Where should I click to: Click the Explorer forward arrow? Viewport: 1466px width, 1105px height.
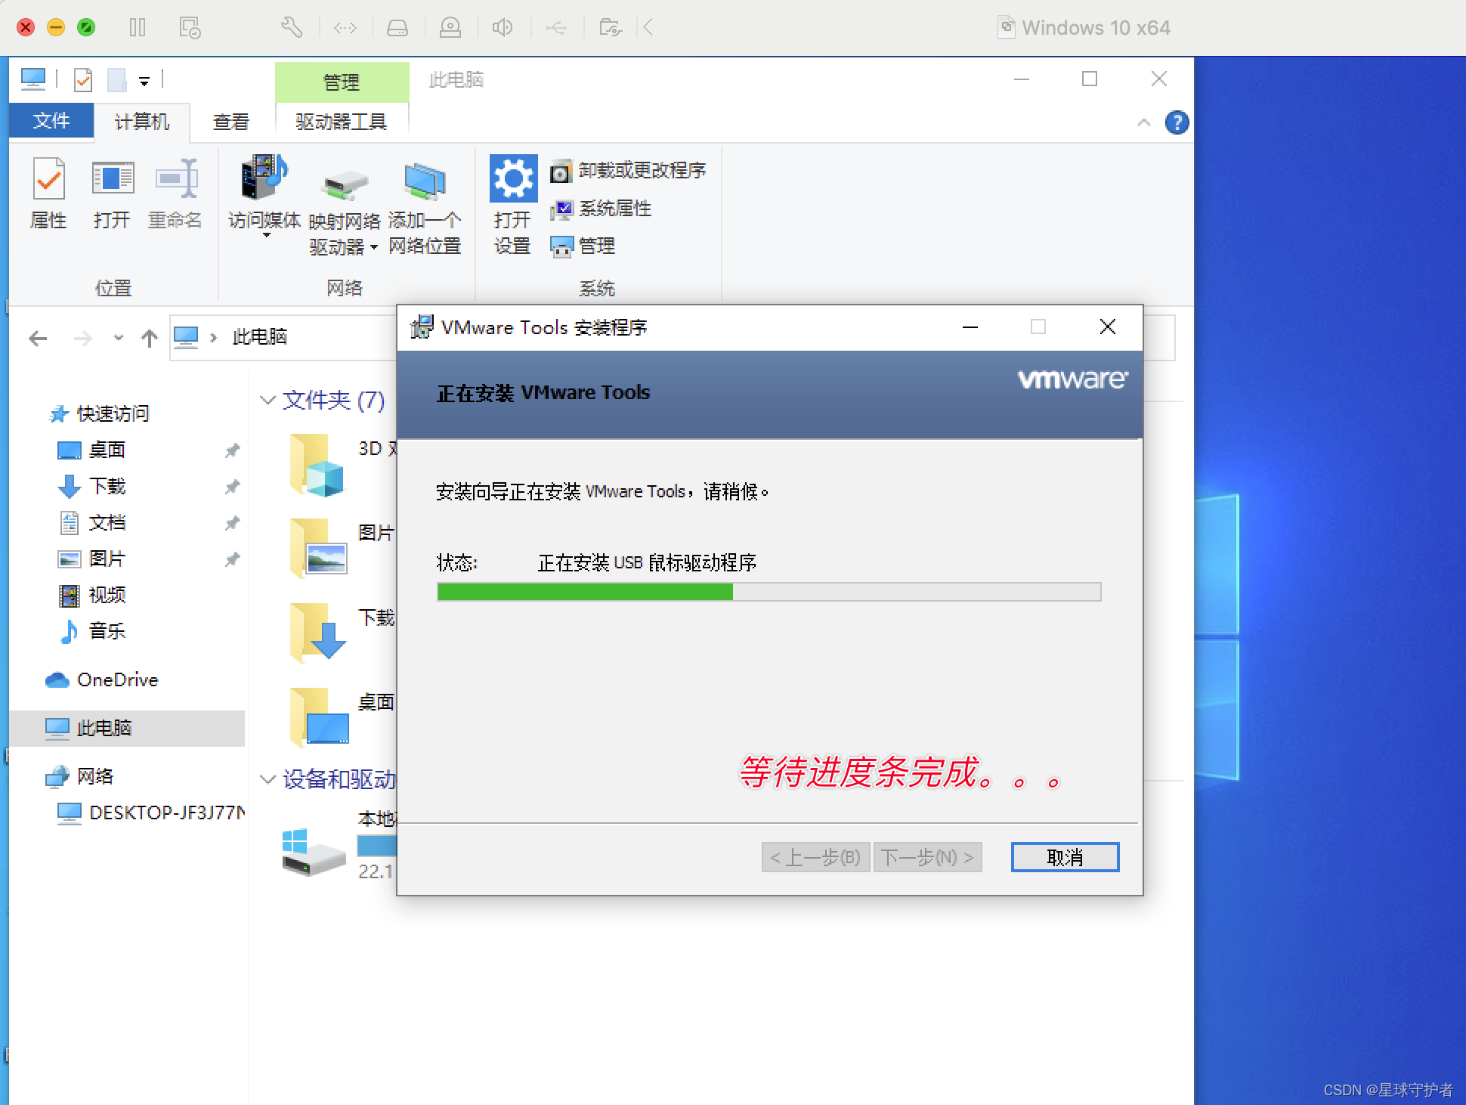click(x=82, y=338)
